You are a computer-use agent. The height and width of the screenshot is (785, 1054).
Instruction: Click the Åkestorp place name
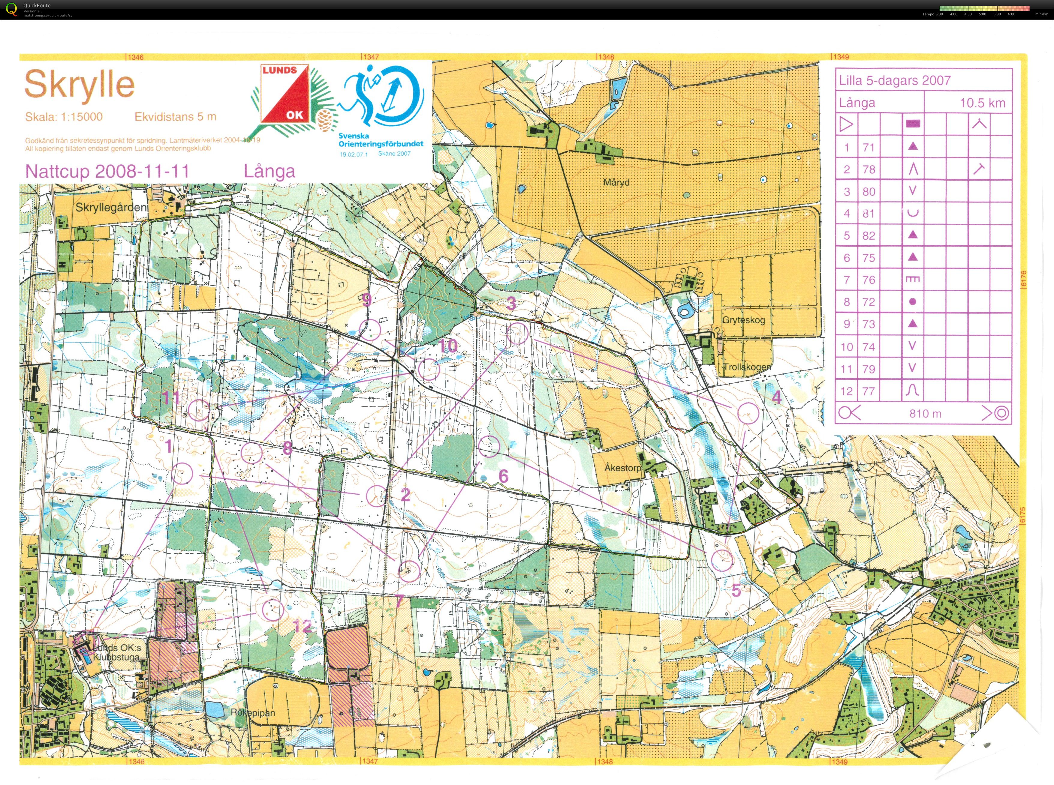623,468
